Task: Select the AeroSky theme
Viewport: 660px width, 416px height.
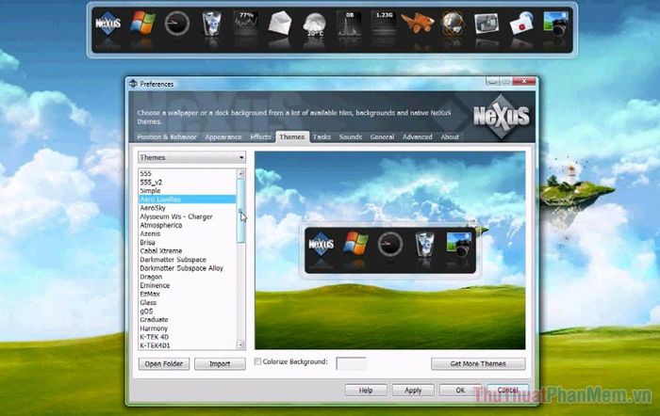Action: [187, 208]
